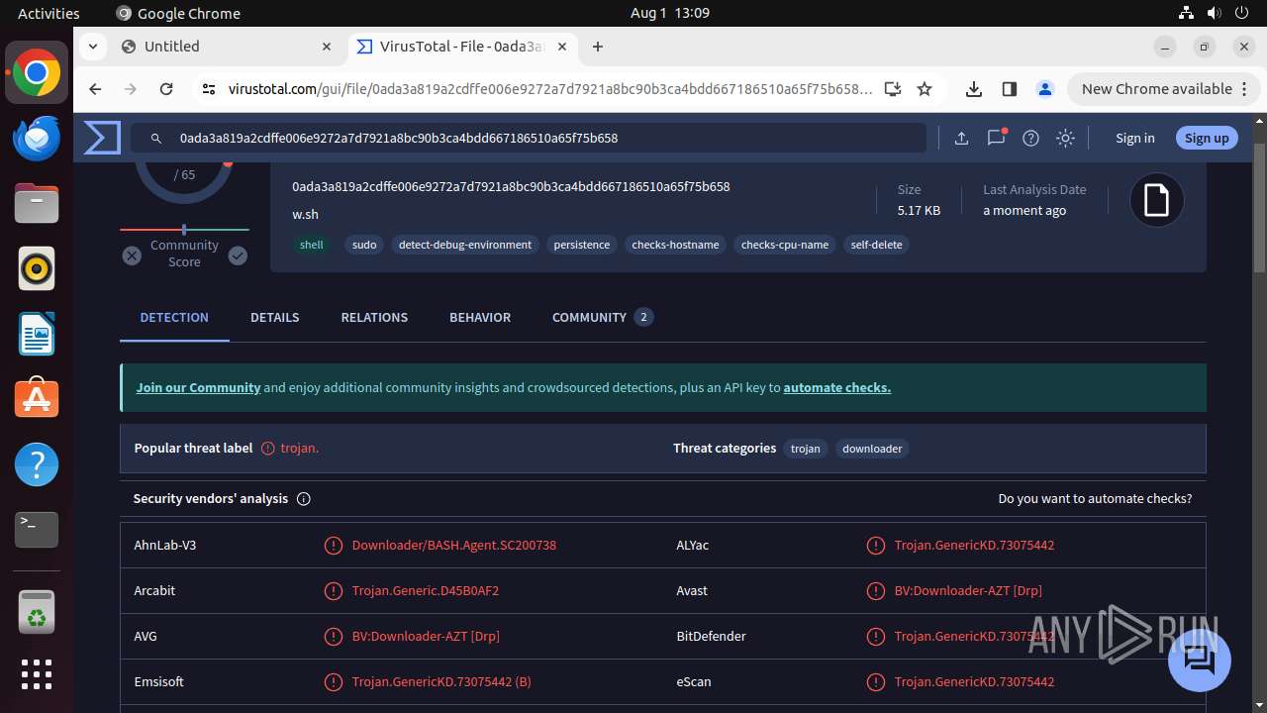Click the detect-debug-environment tag
This screenshot has width=1267, height=713.
point(465,245)
